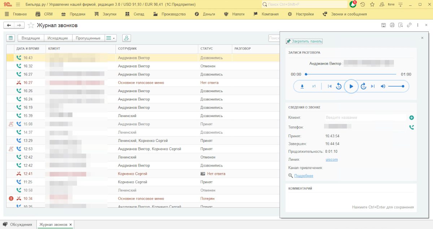Toggle the Пропущенные calls filter
433x229 pixels.
88,38
